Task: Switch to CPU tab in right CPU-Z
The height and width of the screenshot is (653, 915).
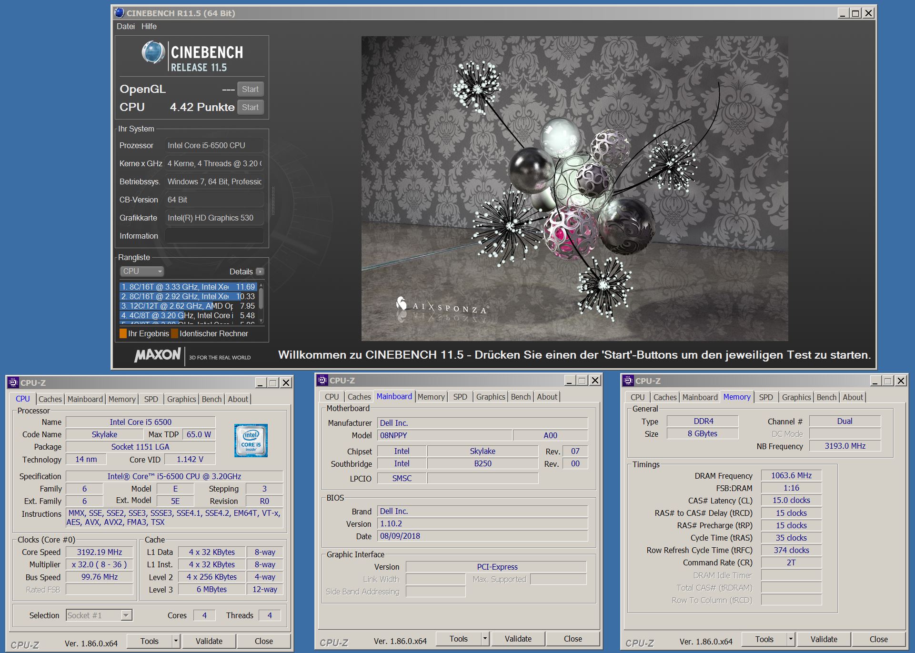Action: pos(638,397)
